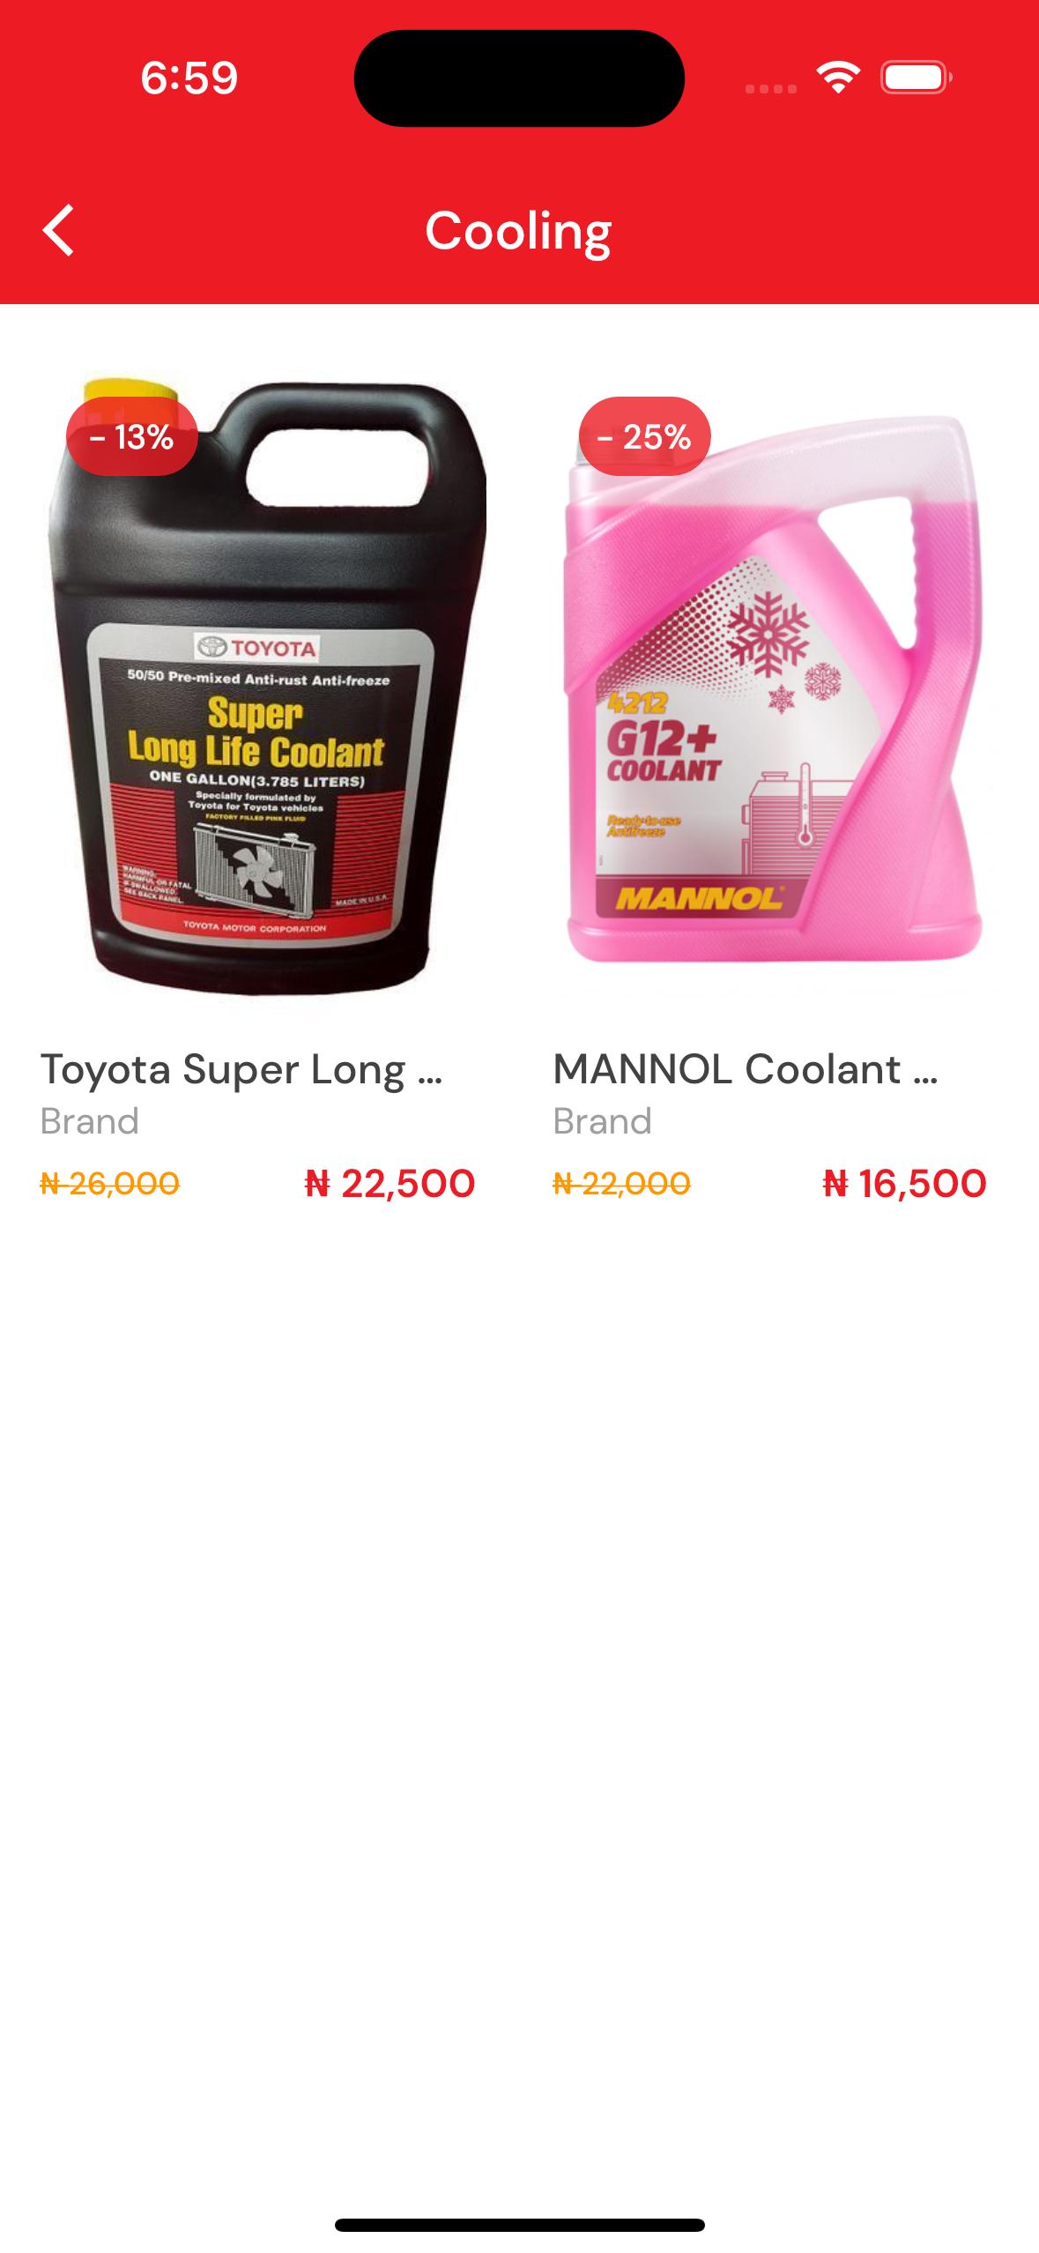Click the ₦ 16,500 discounted price
The width and height of the screenshot is (1039, 2253).
[904, 1183]
